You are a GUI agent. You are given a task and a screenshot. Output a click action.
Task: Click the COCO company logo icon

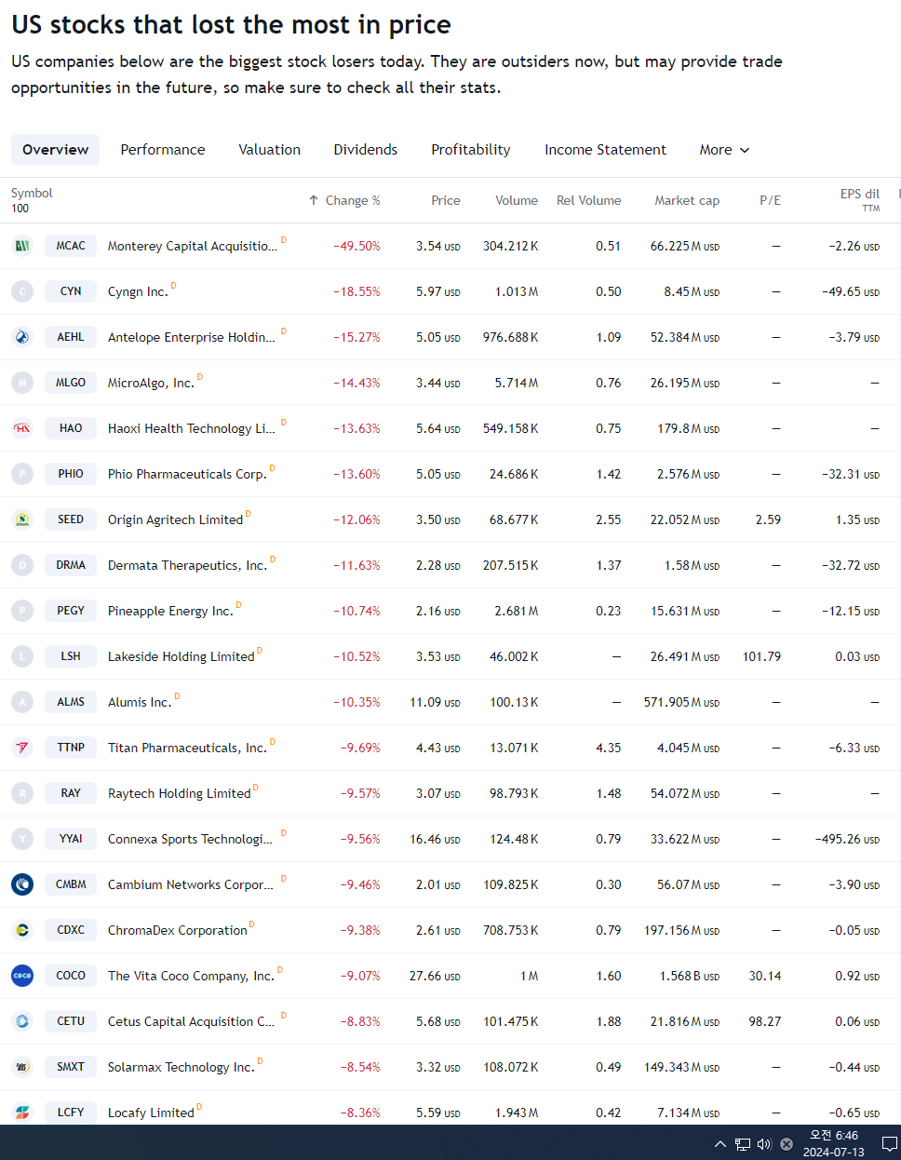(x=22, y=976)
